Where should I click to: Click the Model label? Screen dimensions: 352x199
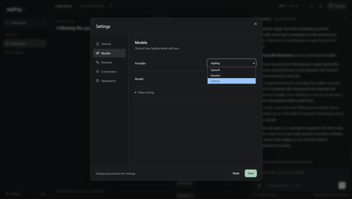click(139, 79)
